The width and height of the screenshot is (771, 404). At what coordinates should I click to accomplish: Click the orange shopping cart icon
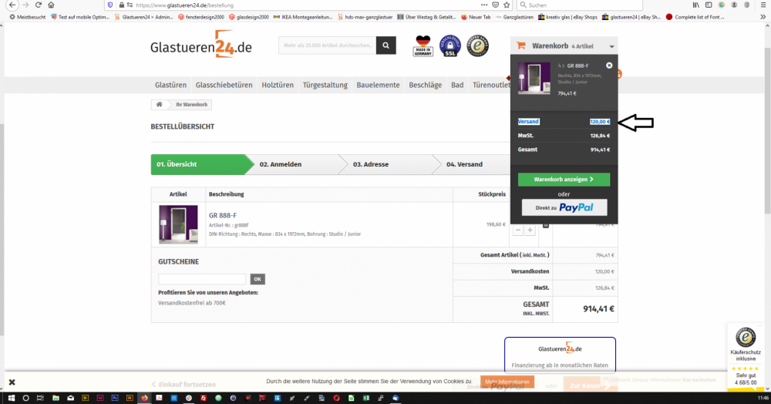(521, 45)
